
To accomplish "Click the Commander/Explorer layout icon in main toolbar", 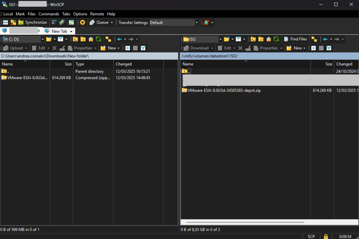I will coord(6,22).
